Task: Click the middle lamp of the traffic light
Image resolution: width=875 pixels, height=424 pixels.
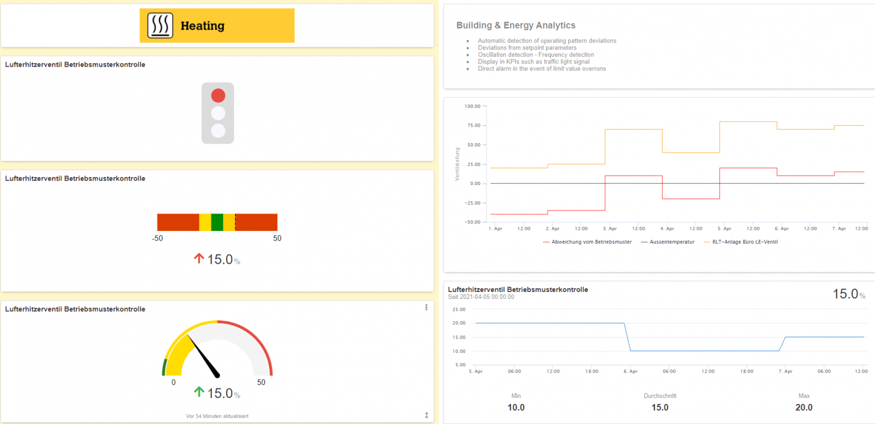Action: [218, 113]
